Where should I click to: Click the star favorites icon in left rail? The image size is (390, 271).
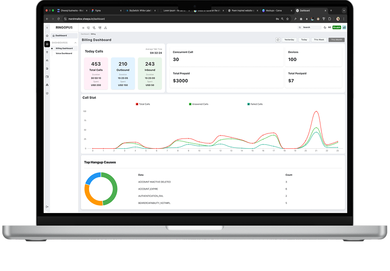point(47,36)
